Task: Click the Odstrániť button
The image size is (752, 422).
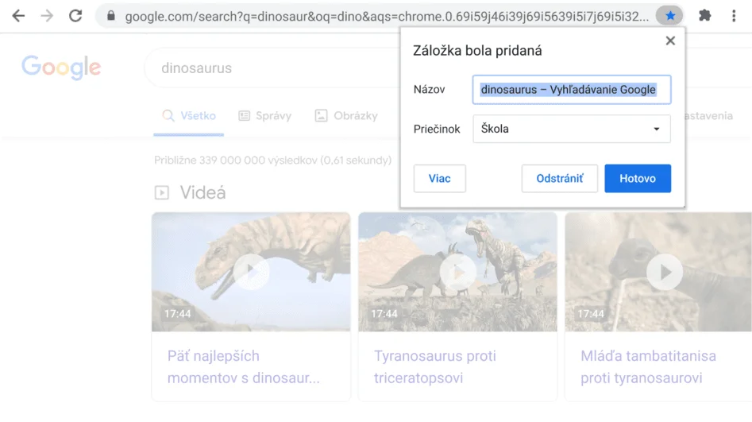Action: click(560, 179)
